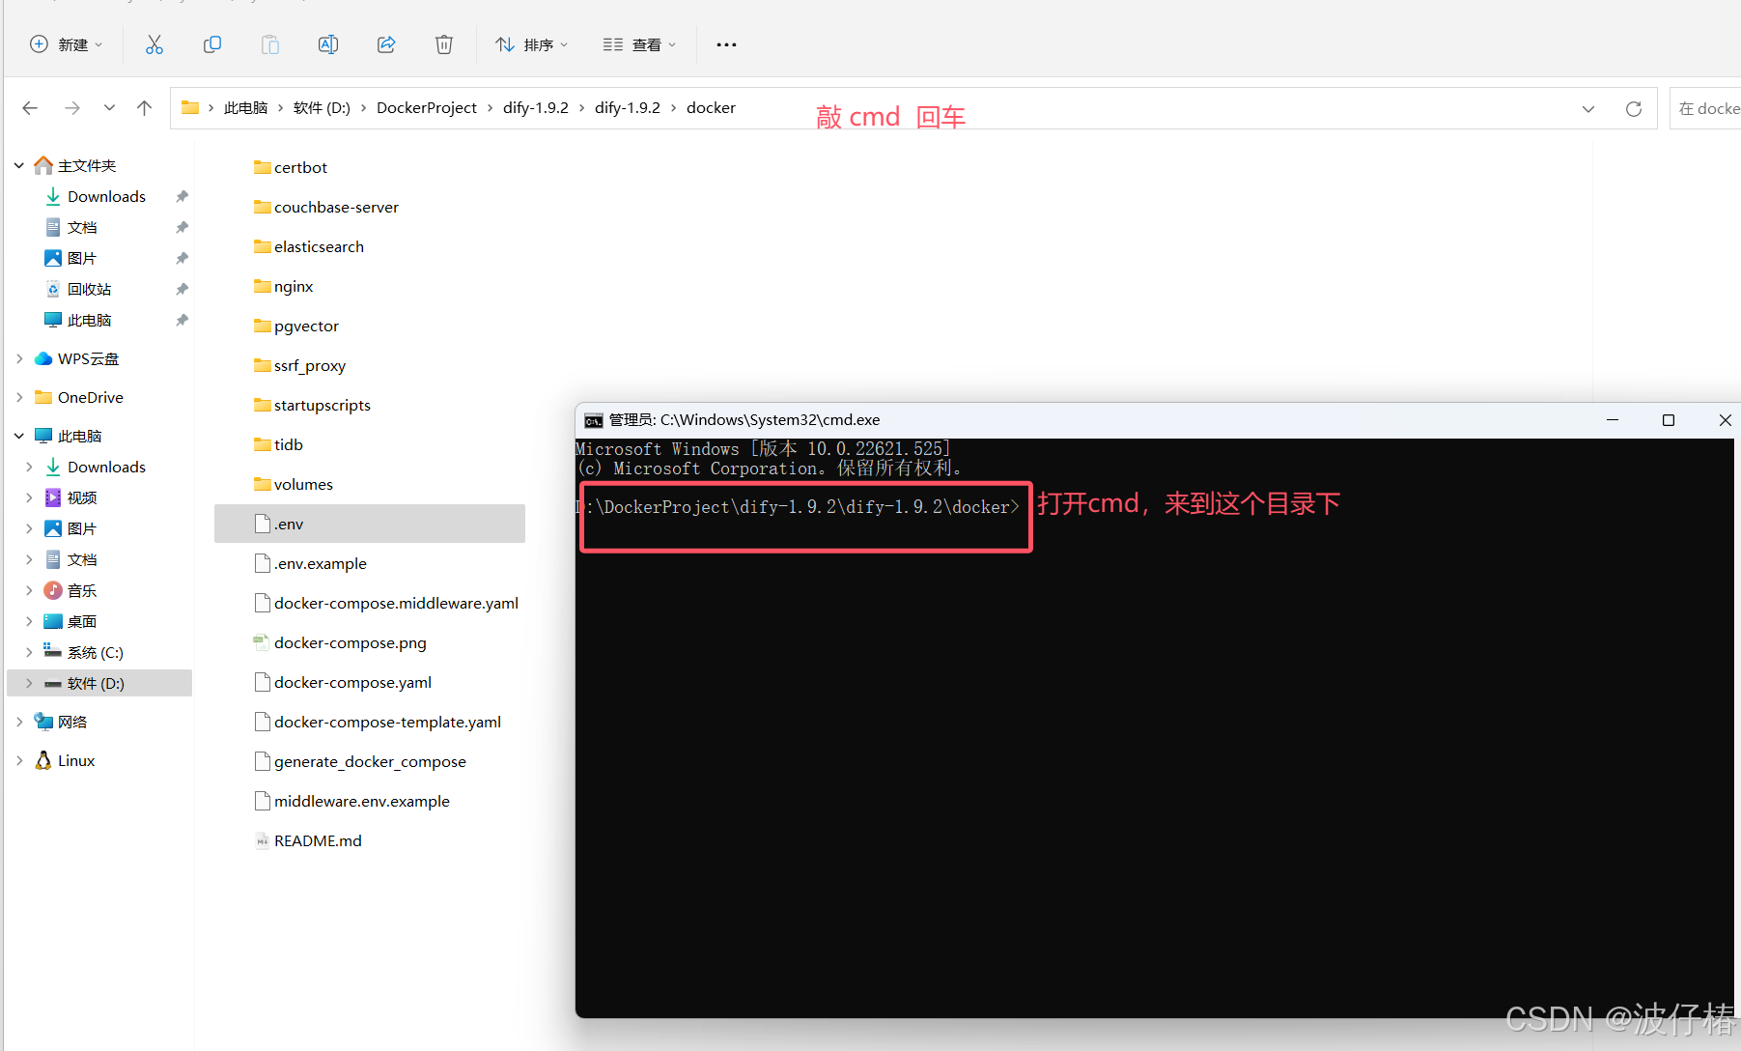Viewport: 1741px width, 1051px height.
Task: Click the first dify-1.9.2 breadcrumb segment
Action: (536, 107)
